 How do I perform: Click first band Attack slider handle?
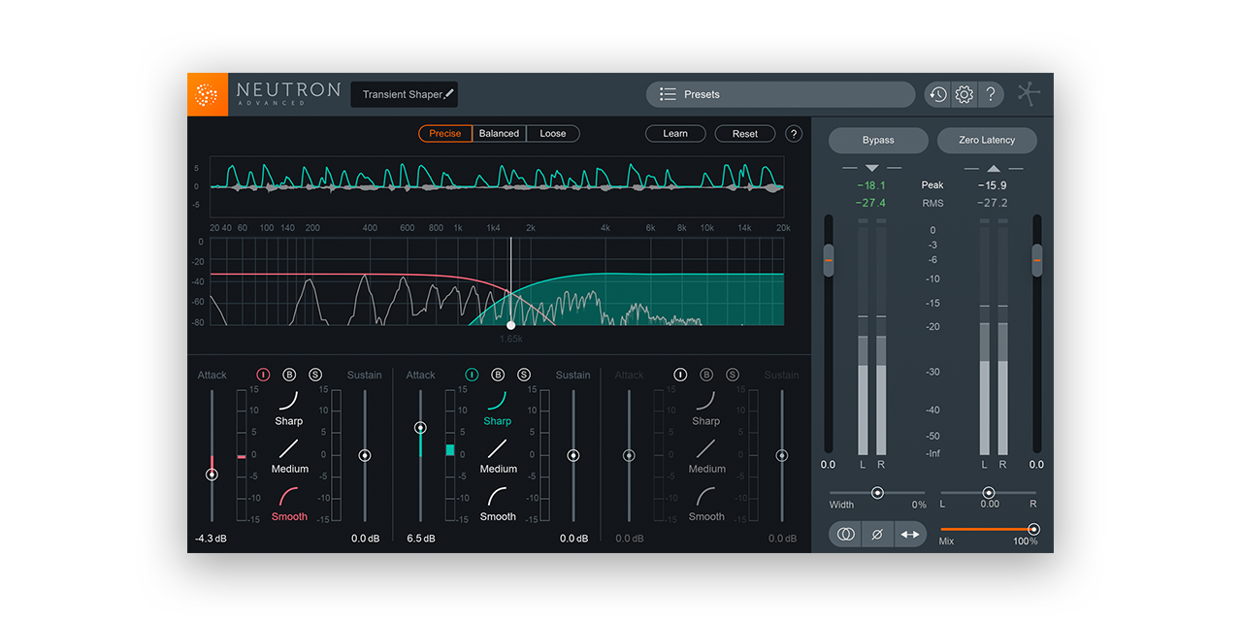[x=212, y=475]
